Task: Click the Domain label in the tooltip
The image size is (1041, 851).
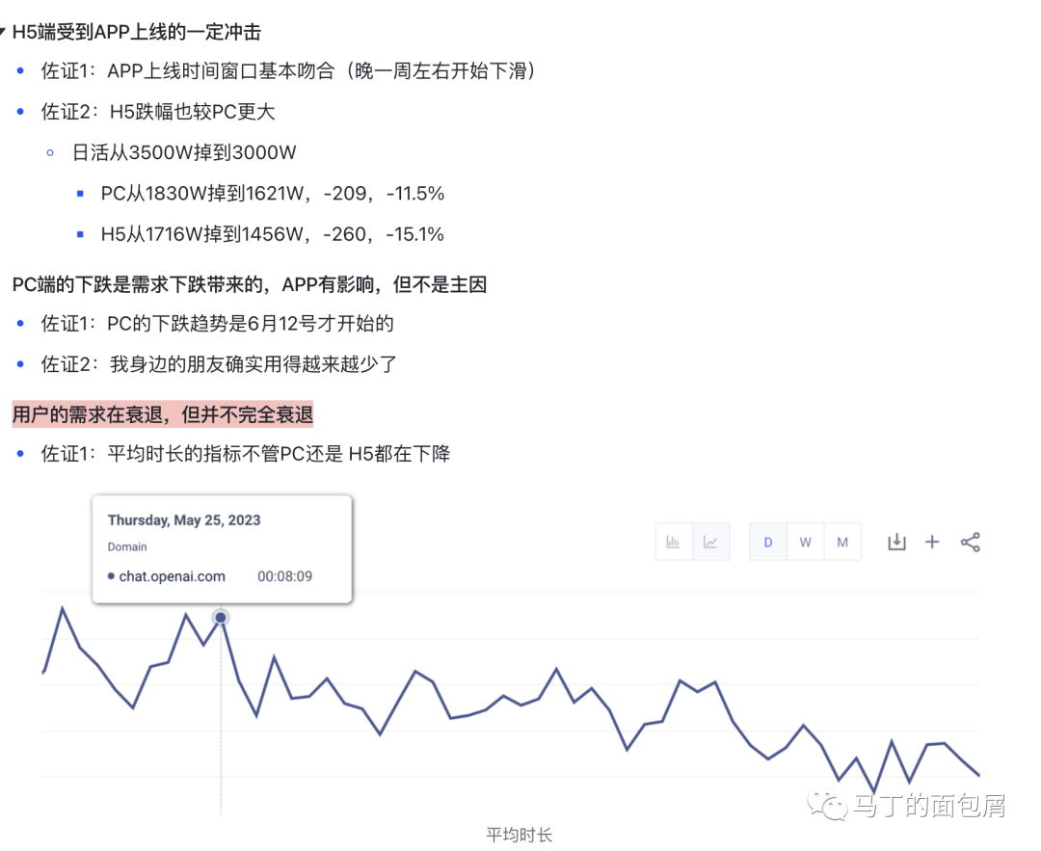Action: tap(127, 547)
